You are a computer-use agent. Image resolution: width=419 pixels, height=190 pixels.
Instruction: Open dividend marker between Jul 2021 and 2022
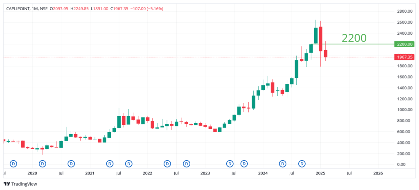[129, 163]
